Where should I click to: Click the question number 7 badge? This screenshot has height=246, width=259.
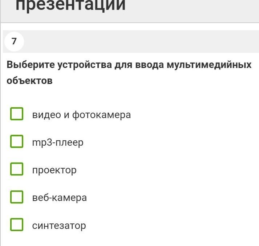pos(14,41)
